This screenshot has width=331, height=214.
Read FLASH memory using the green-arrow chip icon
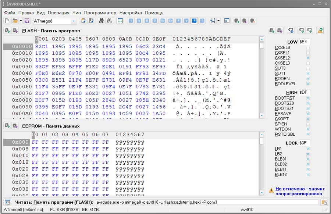[x=7, y=31]
